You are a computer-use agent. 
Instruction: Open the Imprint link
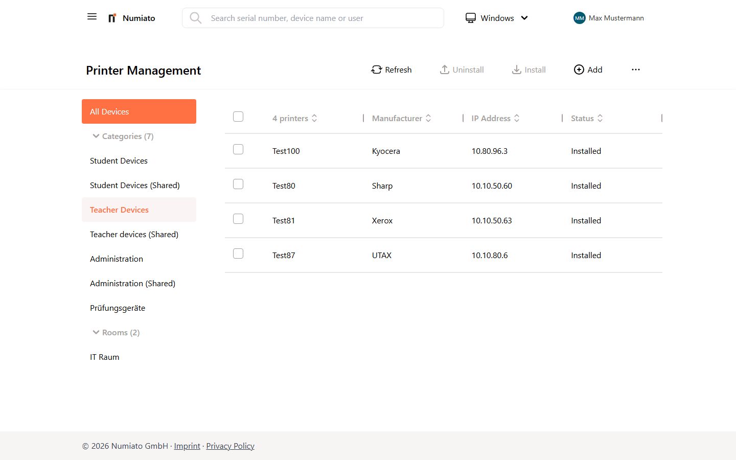click(x=187, y=446)
